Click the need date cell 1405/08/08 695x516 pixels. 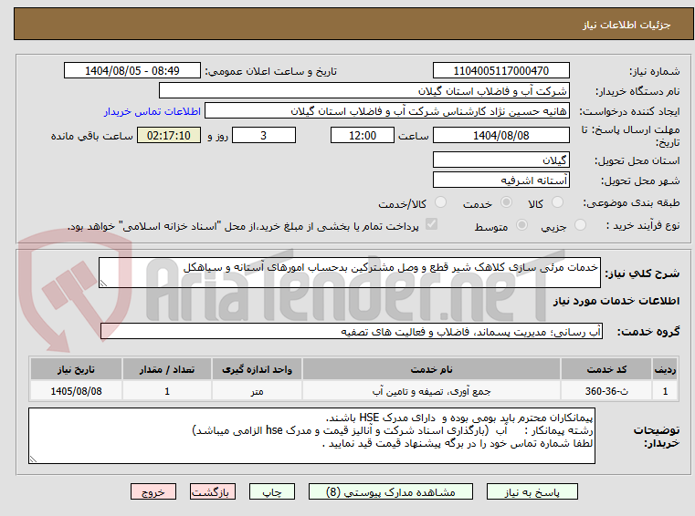[76, 391]
